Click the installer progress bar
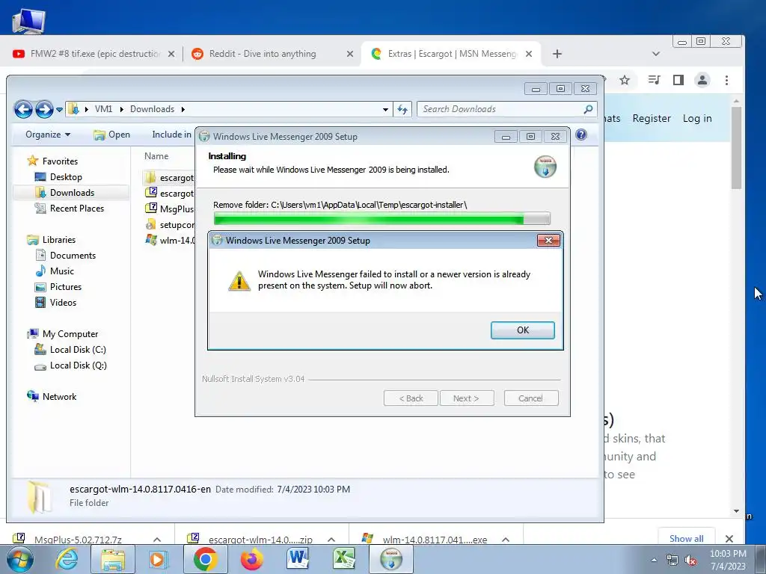 click(x=382, y=218)
